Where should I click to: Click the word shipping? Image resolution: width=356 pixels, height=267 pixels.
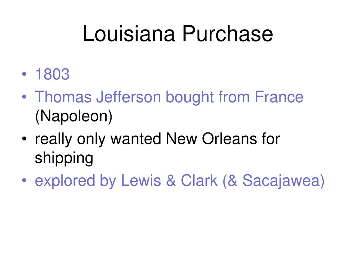64,158
